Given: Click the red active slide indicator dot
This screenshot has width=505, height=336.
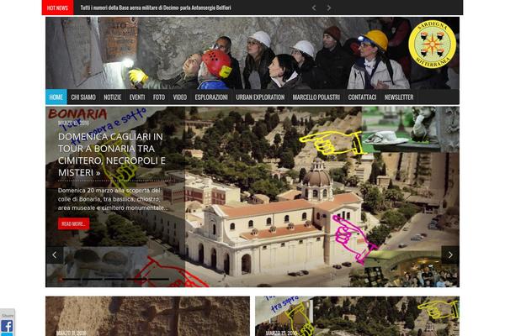Looking at the screenshot, I should click(x=61, y=280).
